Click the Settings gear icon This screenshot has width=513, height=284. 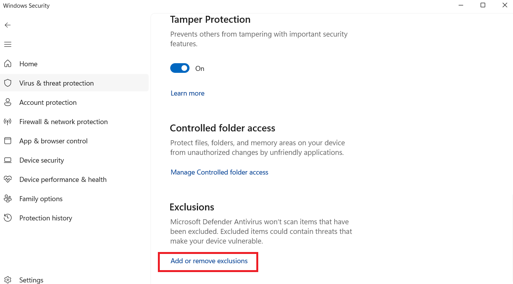[8, 280]
